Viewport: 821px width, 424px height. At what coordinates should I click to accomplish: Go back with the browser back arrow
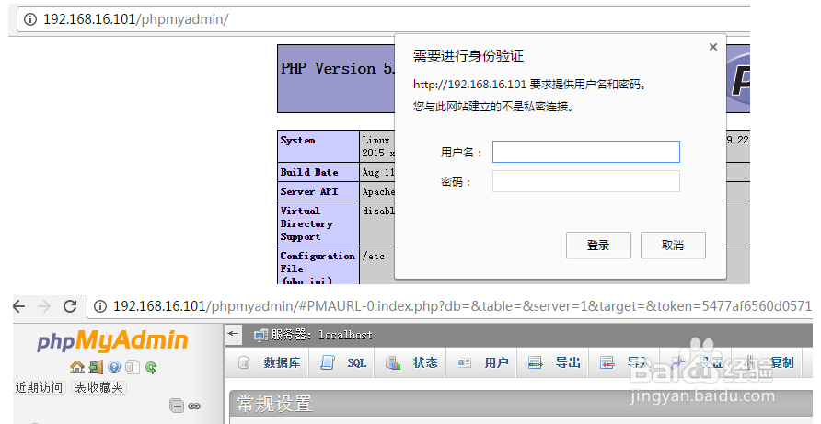pyautogui.click(x=19, y=306)
